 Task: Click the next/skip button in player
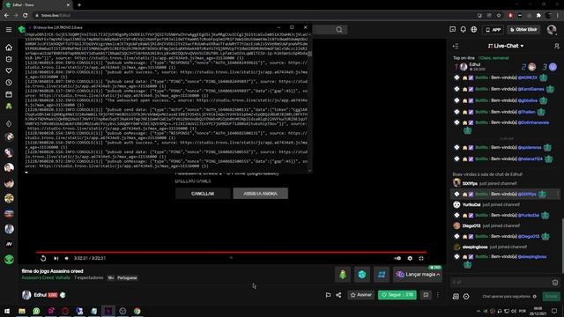56,258
